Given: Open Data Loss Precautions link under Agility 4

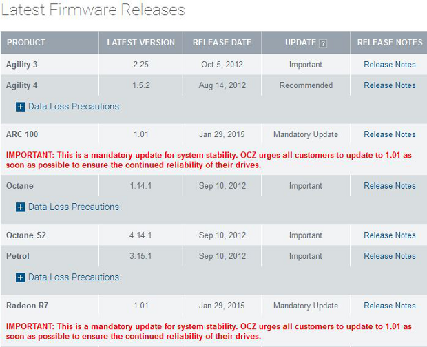Looking at the screenshot, I should [x=73, y=107].
